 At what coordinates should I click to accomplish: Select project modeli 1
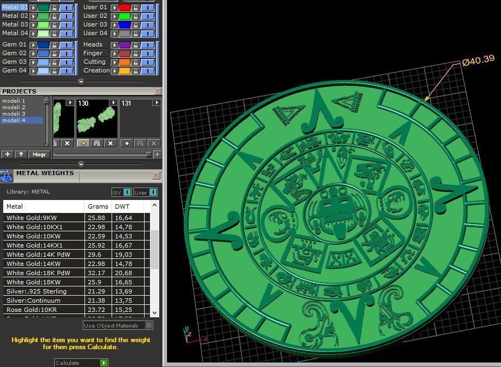tap(14, 101)
